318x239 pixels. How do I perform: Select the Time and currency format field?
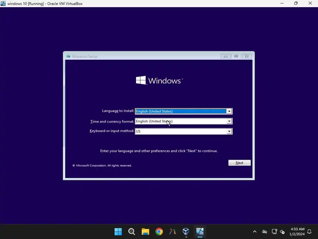click(x=184, y=121)
